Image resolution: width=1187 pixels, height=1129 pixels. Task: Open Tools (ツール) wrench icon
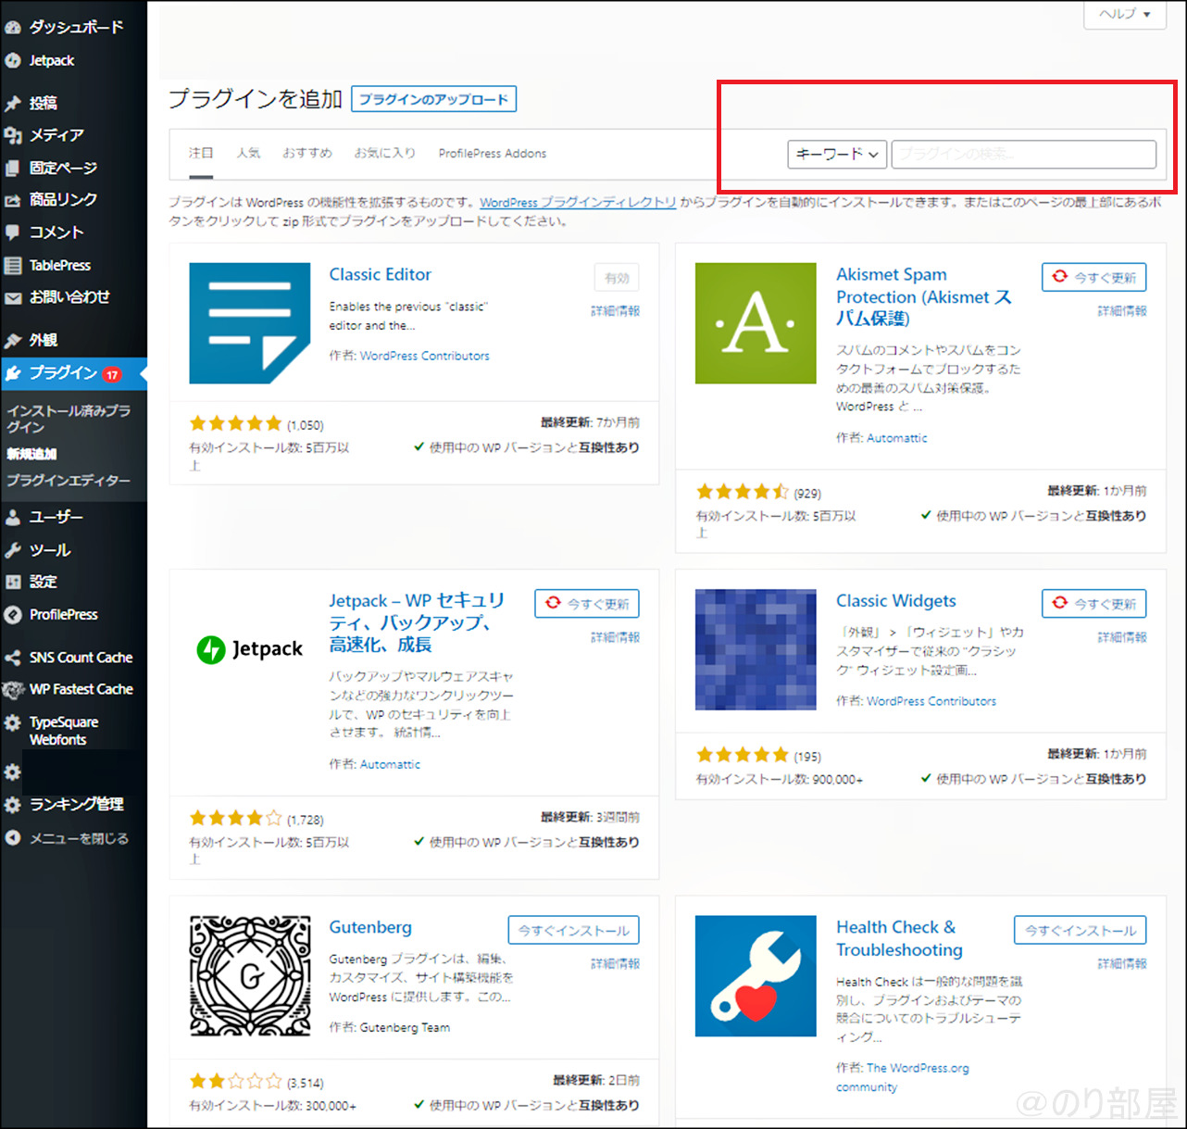[x=13, y=550]
